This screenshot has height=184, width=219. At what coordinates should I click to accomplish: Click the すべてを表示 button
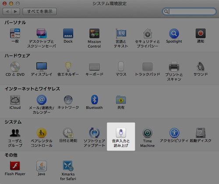[x=40, y=11]
